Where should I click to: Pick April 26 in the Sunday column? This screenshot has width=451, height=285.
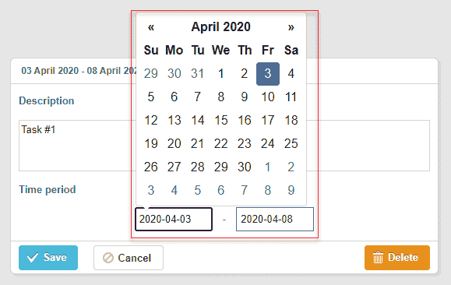[150, 167]
